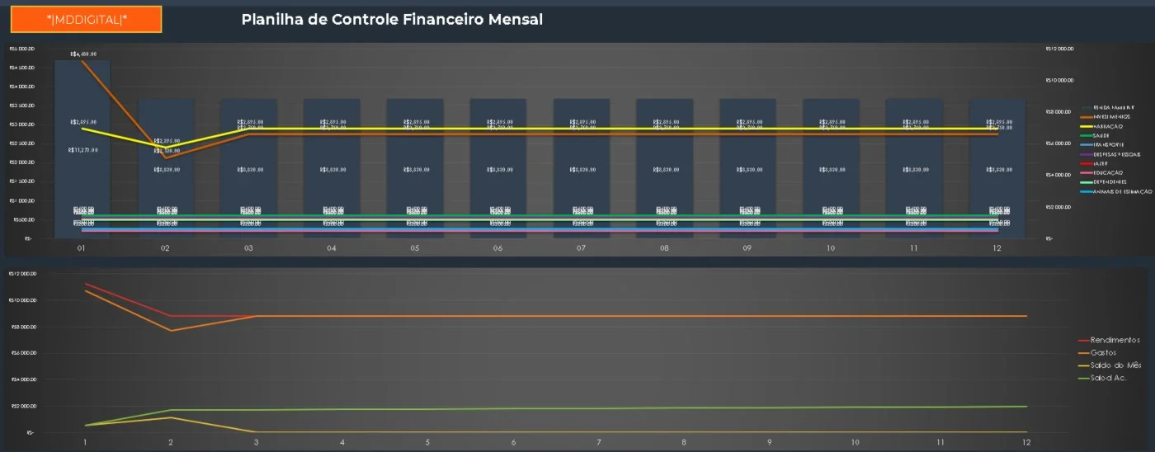Screen dimensions: 1155x452
Task: Click axis label 12 under lower chart
Action: pos(1026,442)
